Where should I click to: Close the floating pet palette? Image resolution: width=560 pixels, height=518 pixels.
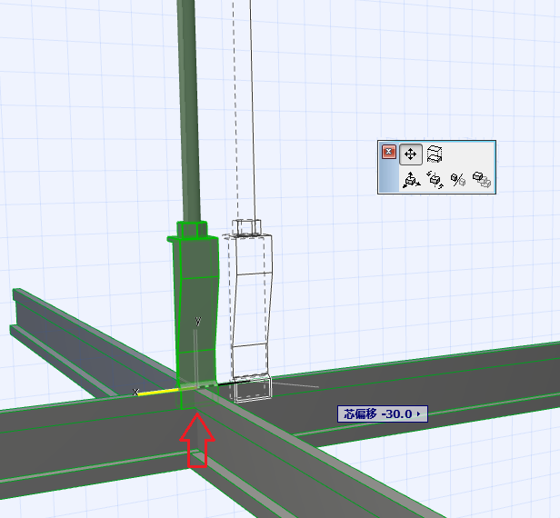tap(388, 152)
